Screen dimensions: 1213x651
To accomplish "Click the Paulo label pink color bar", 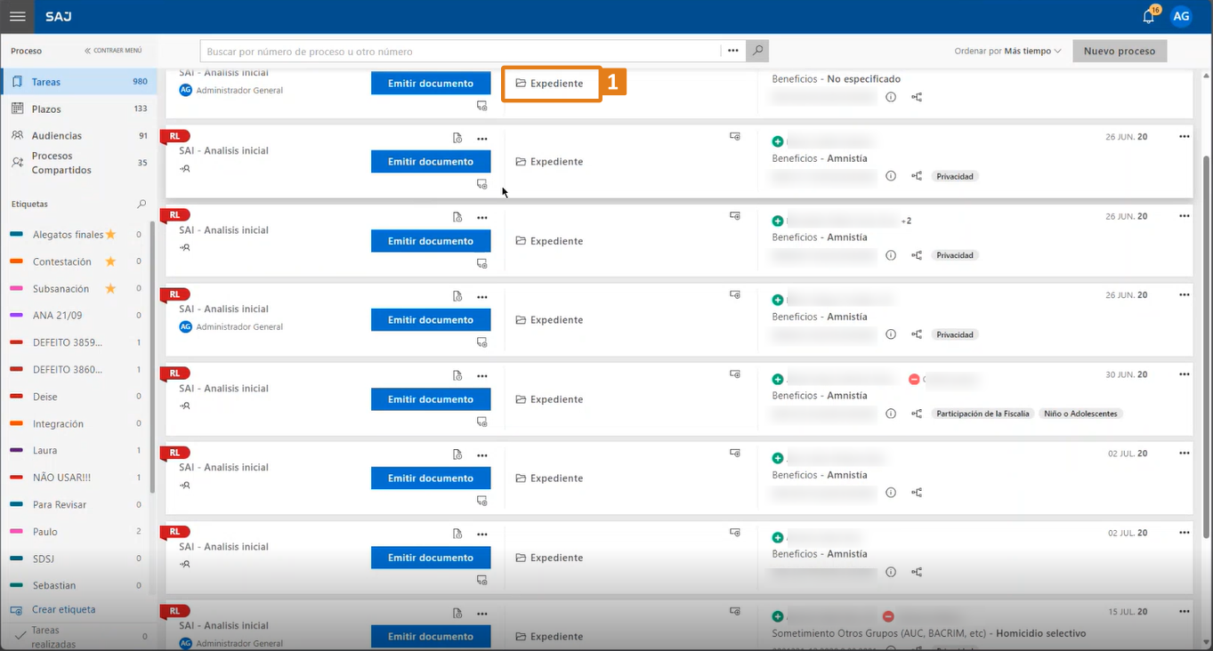I will tap(16, 532).
